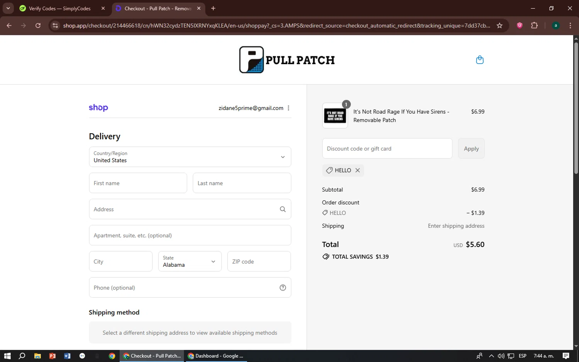
Task: Open the Chrome icon in taskbar
Action: 112,356
